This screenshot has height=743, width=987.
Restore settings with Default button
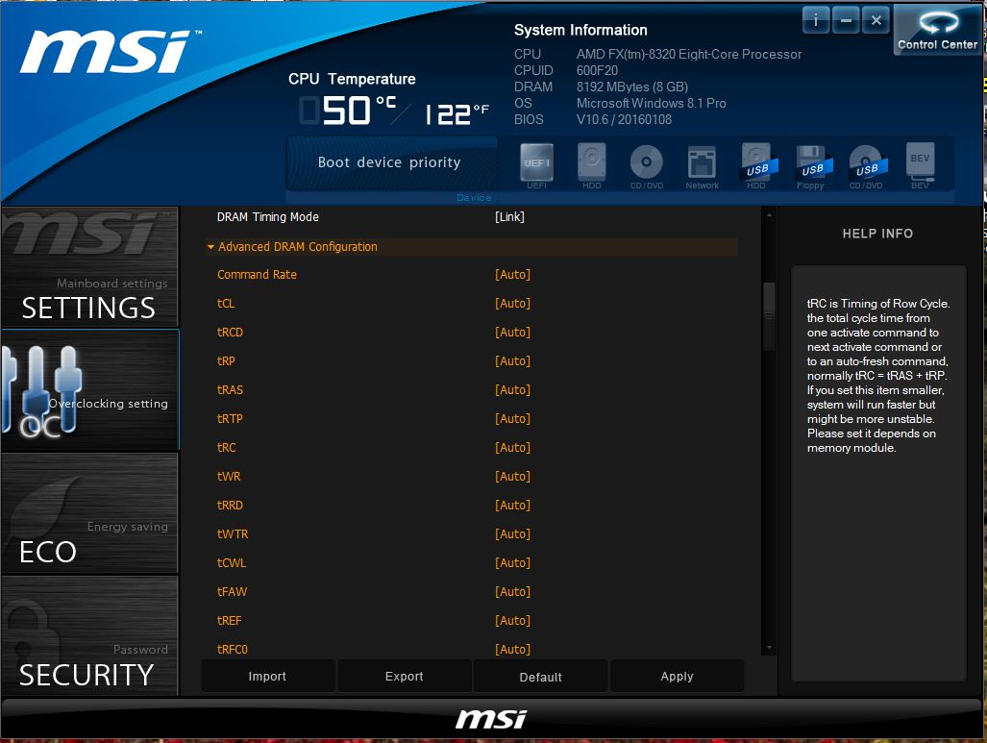coord(541,677)
